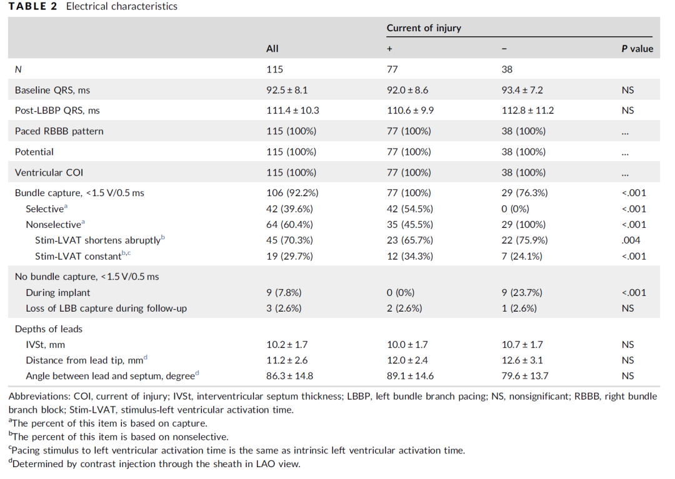Screen dimensions: 675x479
Task: Select the "Bundle capture, <1.5 V/0.5 ms" row label
Action: 79,193
